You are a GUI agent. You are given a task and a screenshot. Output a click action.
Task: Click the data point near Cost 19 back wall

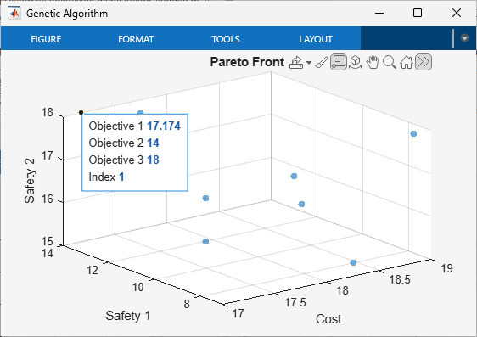pyautogui.click(x=413, y=133)
